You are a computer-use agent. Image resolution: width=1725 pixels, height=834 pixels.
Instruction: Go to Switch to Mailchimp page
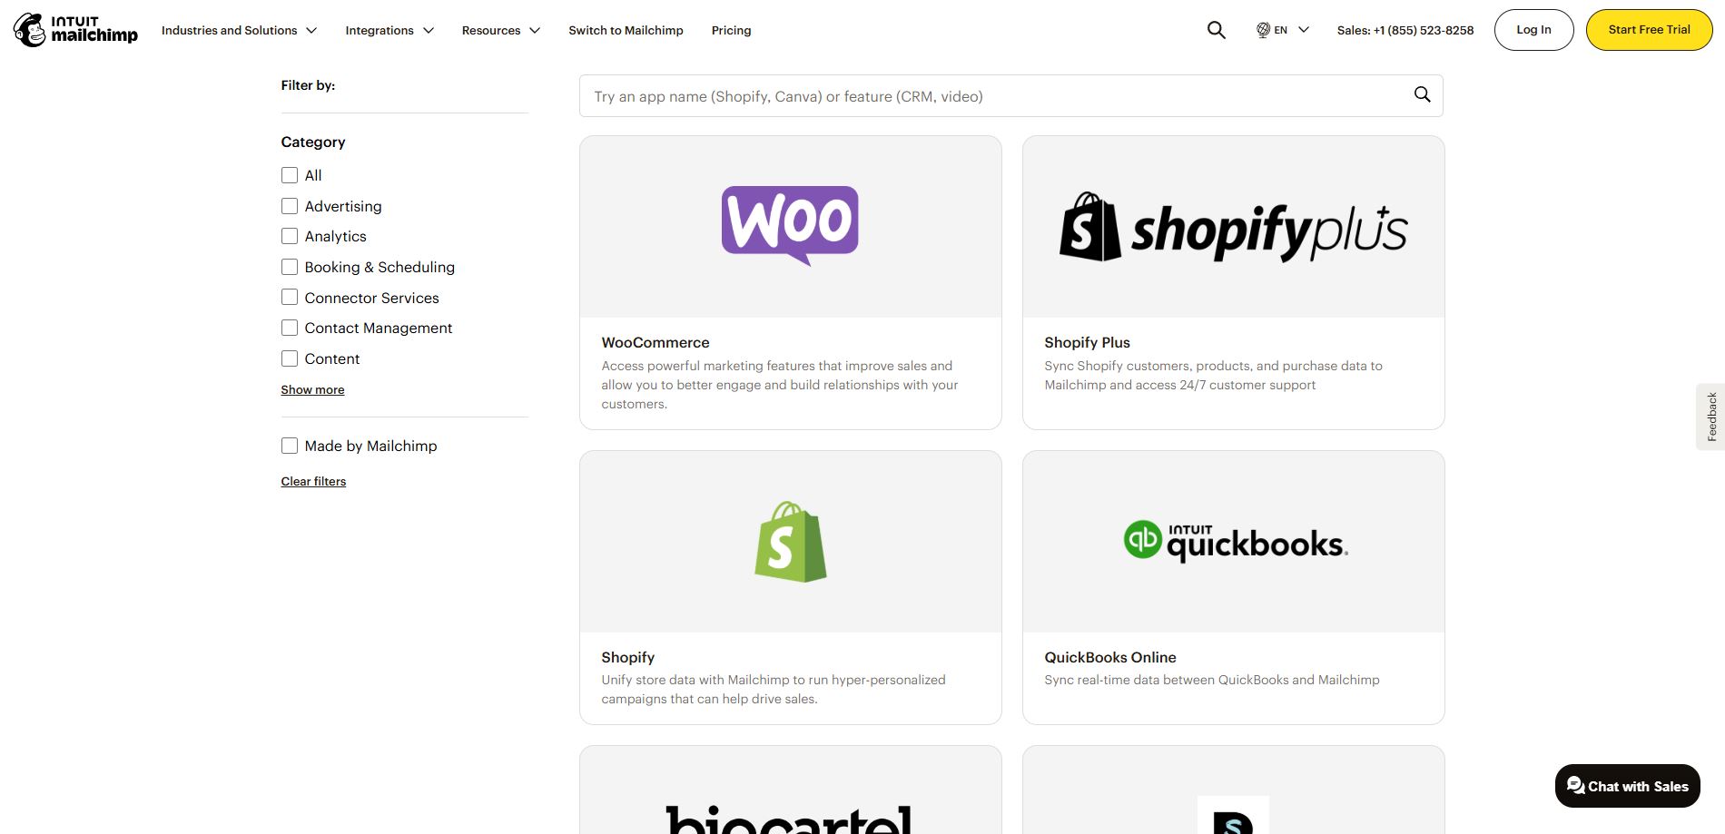coord(626,30)
